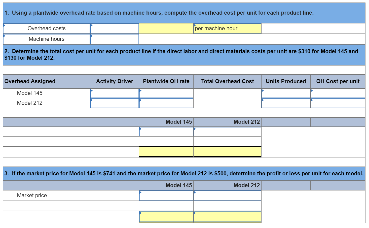Click the 'Units Produced' column header
This screenshot has width=369, height=228.
point(286,81)
